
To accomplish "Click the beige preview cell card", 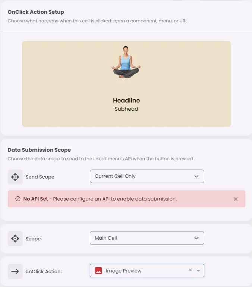I will [x=126, y=84].
